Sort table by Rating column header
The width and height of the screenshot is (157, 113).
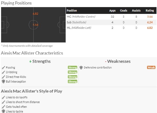150,10
